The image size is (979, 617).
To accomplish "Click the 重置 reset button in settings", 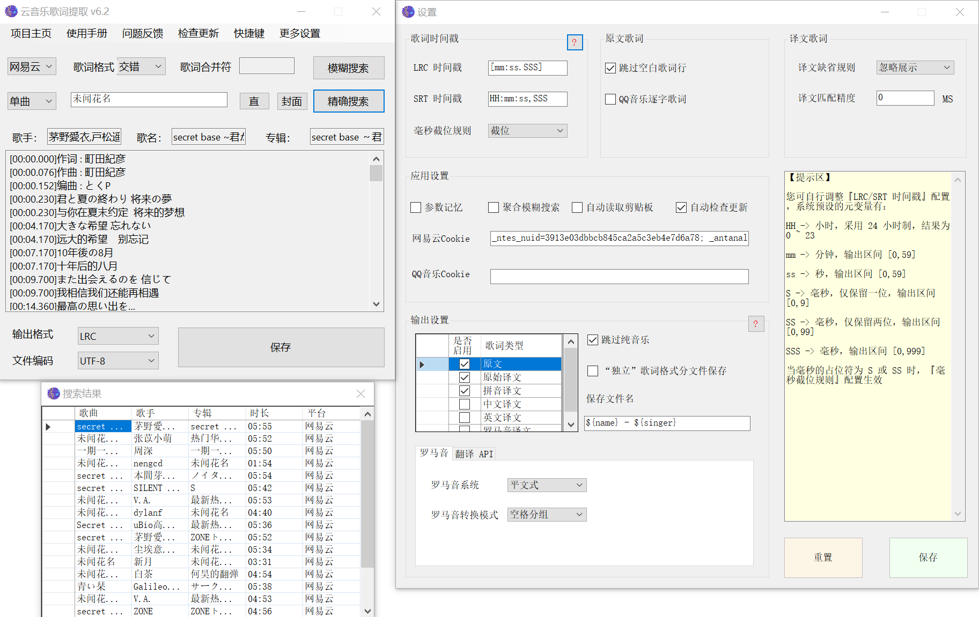I will (823, 557).
